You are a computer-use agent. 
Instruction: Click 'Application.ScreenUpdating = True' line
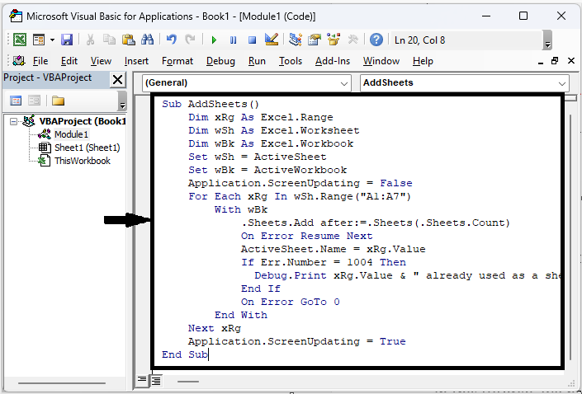[x=297, y=341]
